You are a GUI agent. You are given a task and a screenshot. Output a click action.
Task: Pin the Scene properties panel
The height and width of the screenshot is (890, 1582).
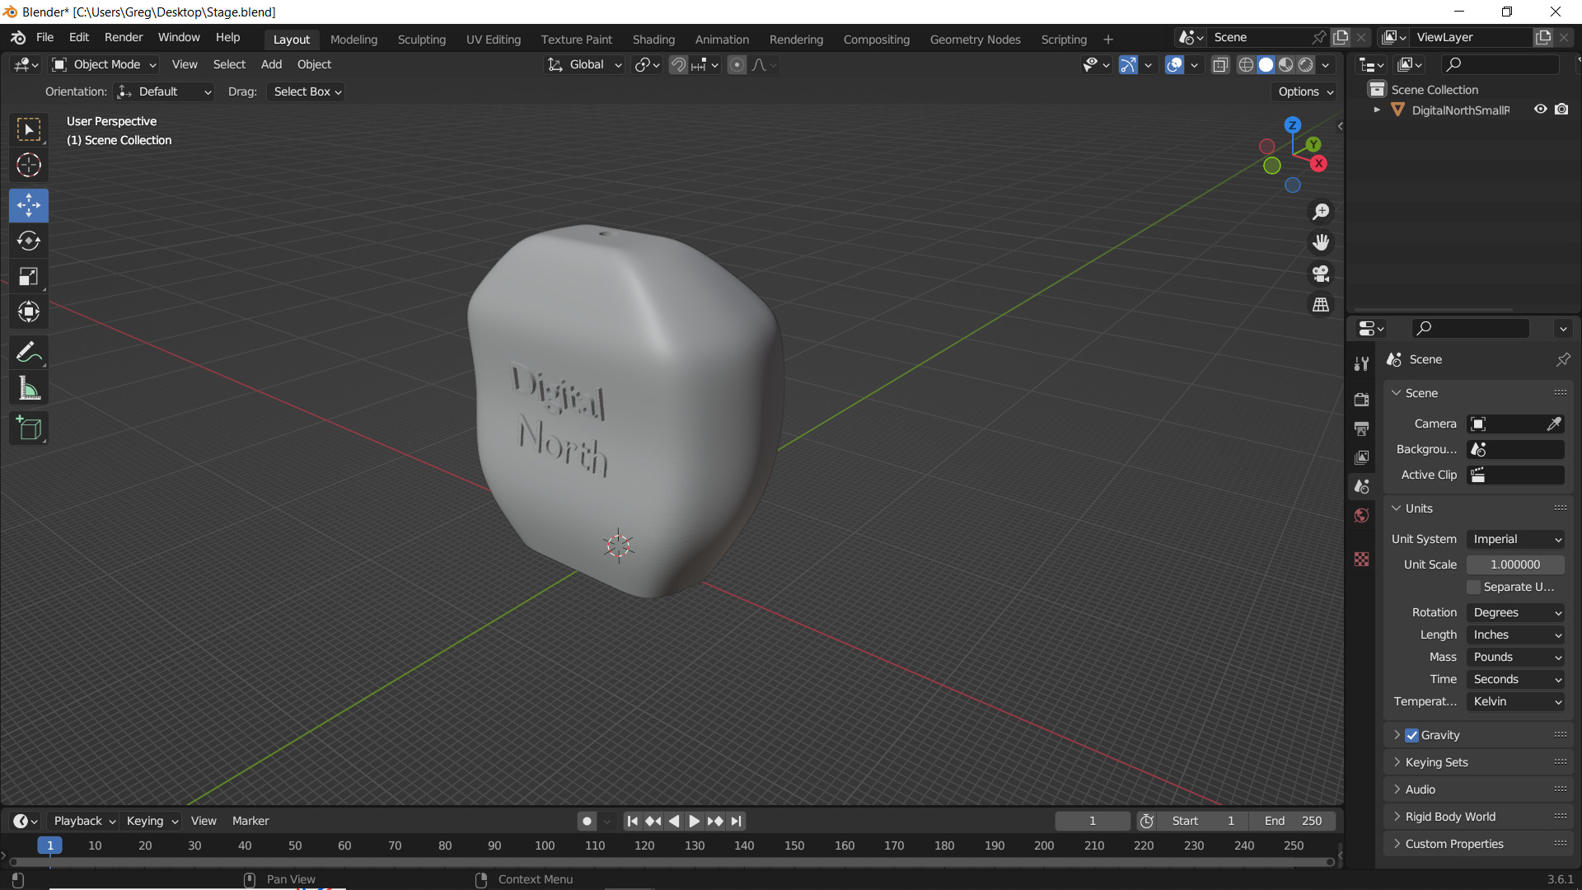1563,359
